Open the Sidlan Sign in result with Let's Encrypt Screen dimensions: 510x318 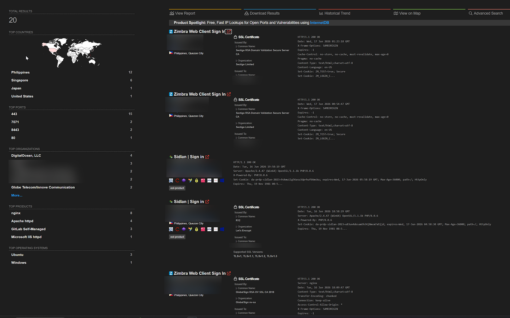(189, 202)
